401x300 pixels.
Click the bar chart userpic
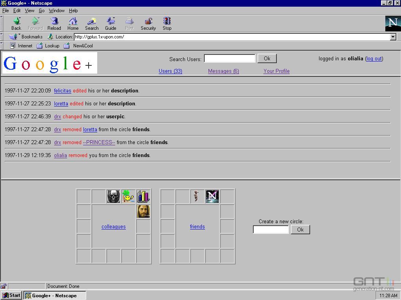point(143,196)
